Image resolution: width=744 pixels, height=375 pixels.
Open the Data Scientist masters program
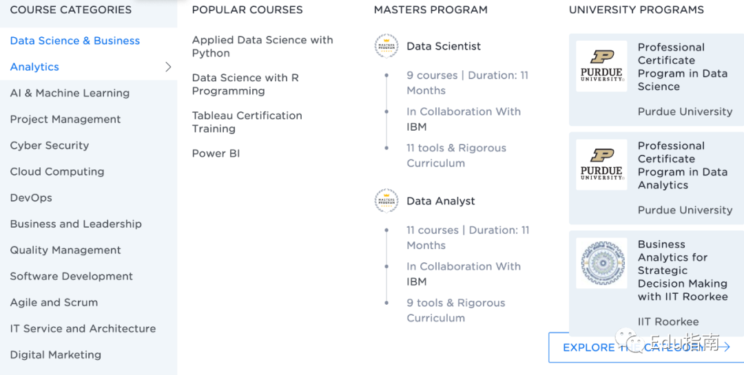coord(444,46)
